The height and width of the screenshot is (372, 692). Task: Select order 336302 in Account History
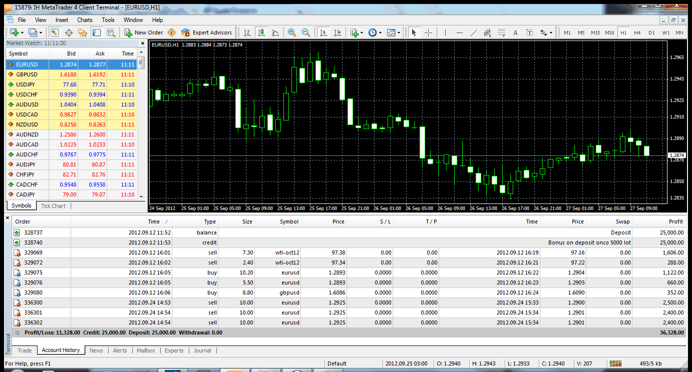[349, 322]
